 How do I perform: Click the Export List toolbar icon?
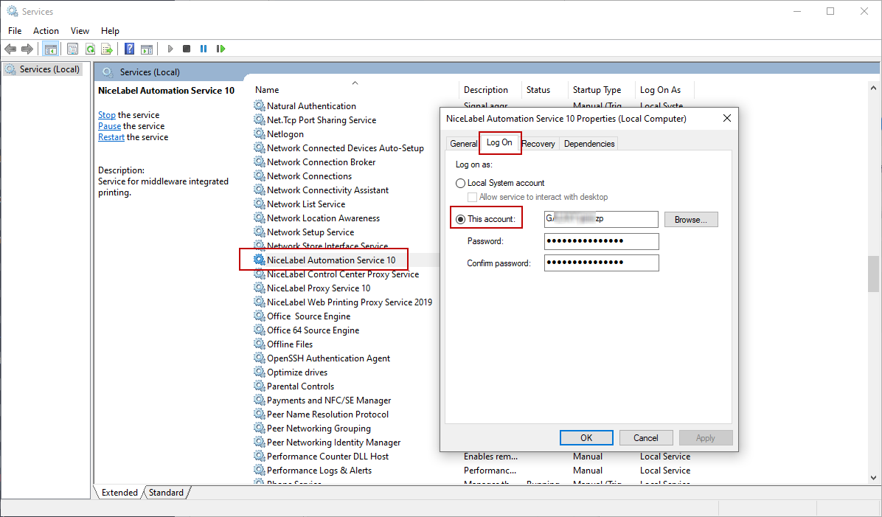[107, 49]
